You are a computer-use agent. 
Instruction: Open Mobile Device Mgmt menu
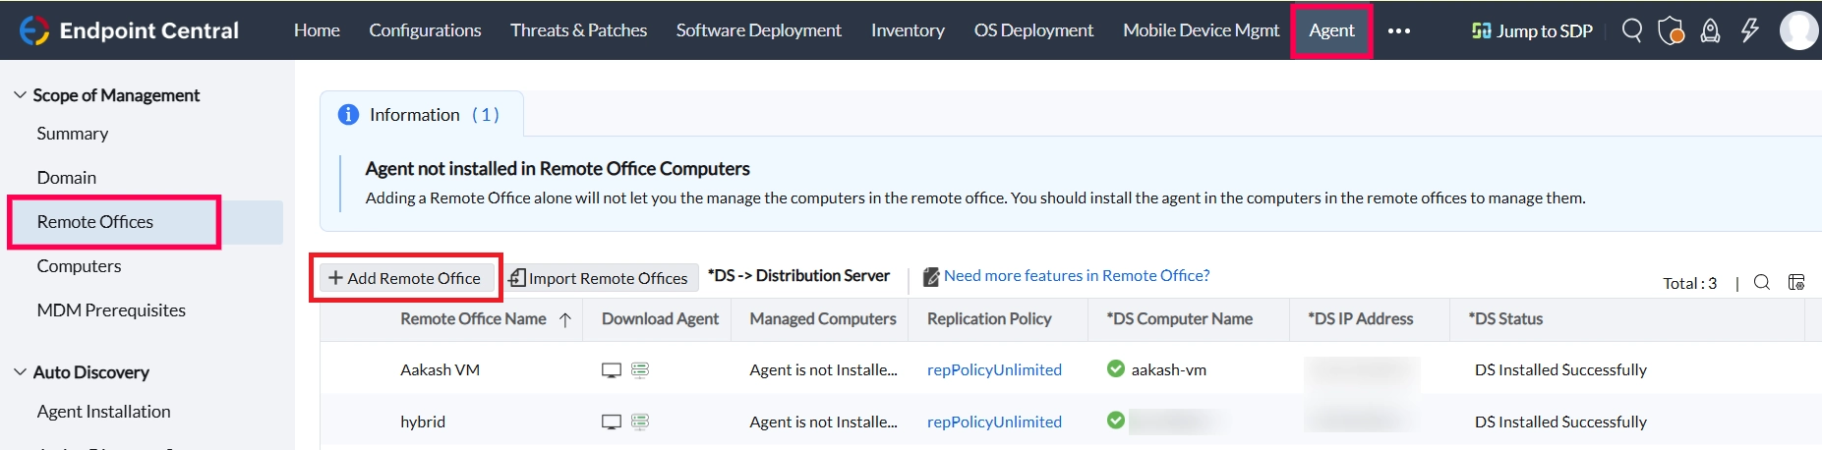click(x=1202, y=30)
